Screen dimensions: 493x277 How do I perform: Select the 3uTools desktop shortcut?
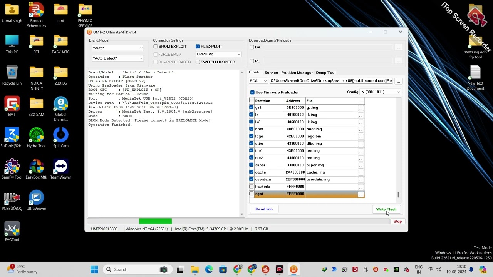(12, 138)
